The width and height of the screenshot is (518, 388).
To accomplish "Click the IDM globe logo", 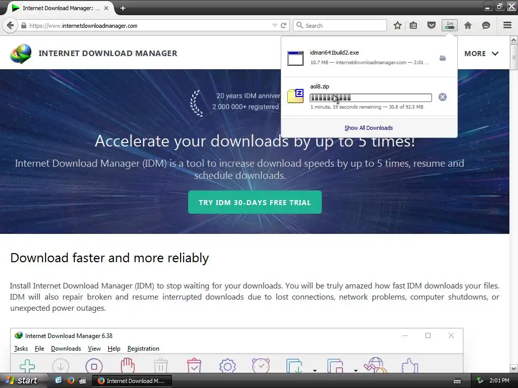I will 21,54.
